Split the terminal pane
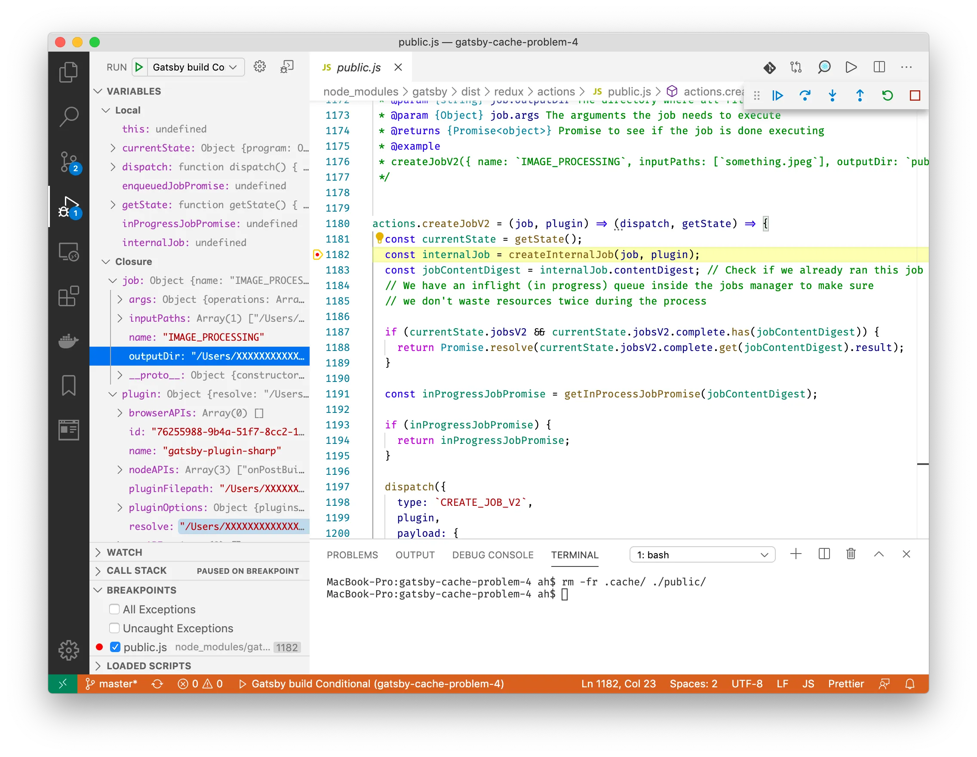Screen dimensions: 977x757 pyautogui.click(x=824, y=554)
